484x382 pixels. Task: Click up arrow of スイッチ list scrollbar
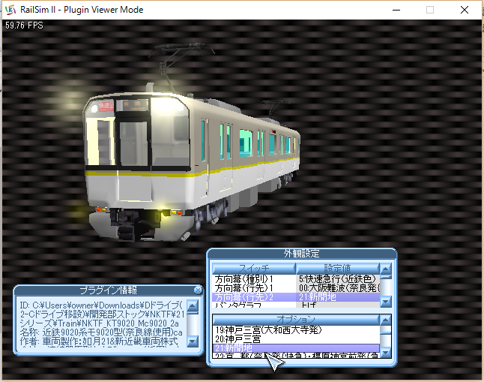click(x=386, y=269)
